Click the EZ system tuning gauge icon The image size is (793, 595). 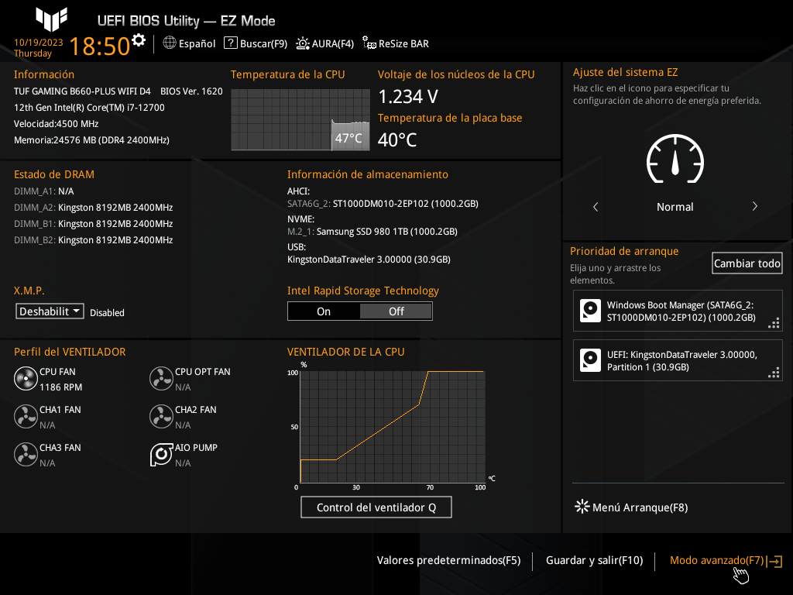coord(675,159)
